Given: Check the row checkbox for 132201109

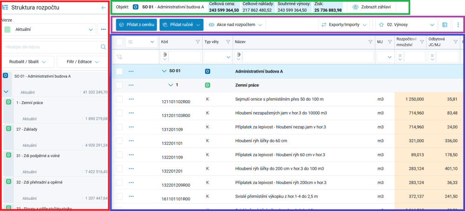Looking at the screenshot, I should pyautogui.click(x=119, y=155).
